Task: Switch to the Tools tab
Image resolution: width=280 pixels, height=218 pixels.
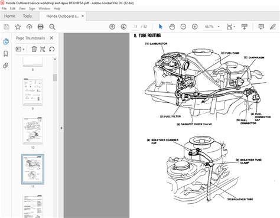Action: [x=27, y=16]
